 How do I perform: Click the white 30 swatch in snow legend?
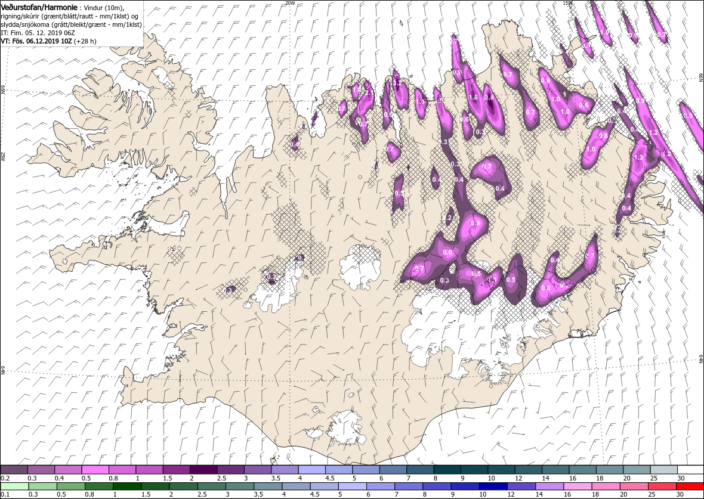point(690,470)
